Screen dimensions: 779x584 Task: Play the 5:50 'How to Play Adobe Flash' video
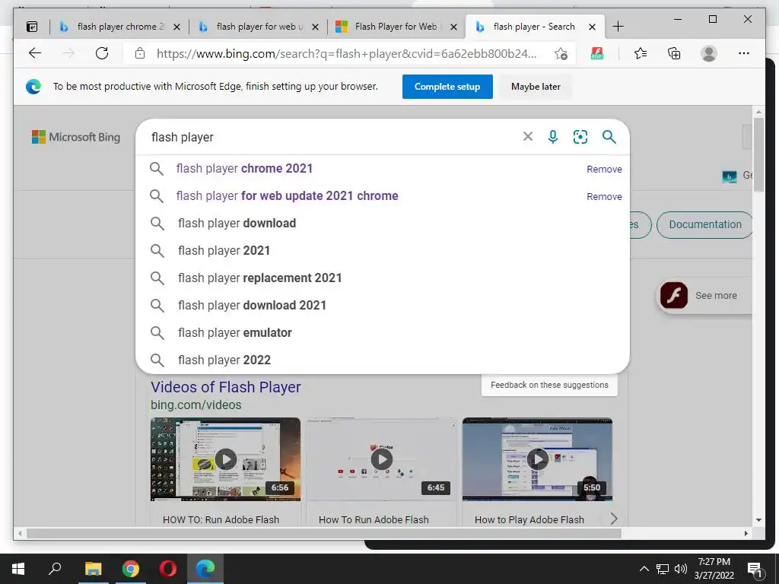[x=538, y=459]
